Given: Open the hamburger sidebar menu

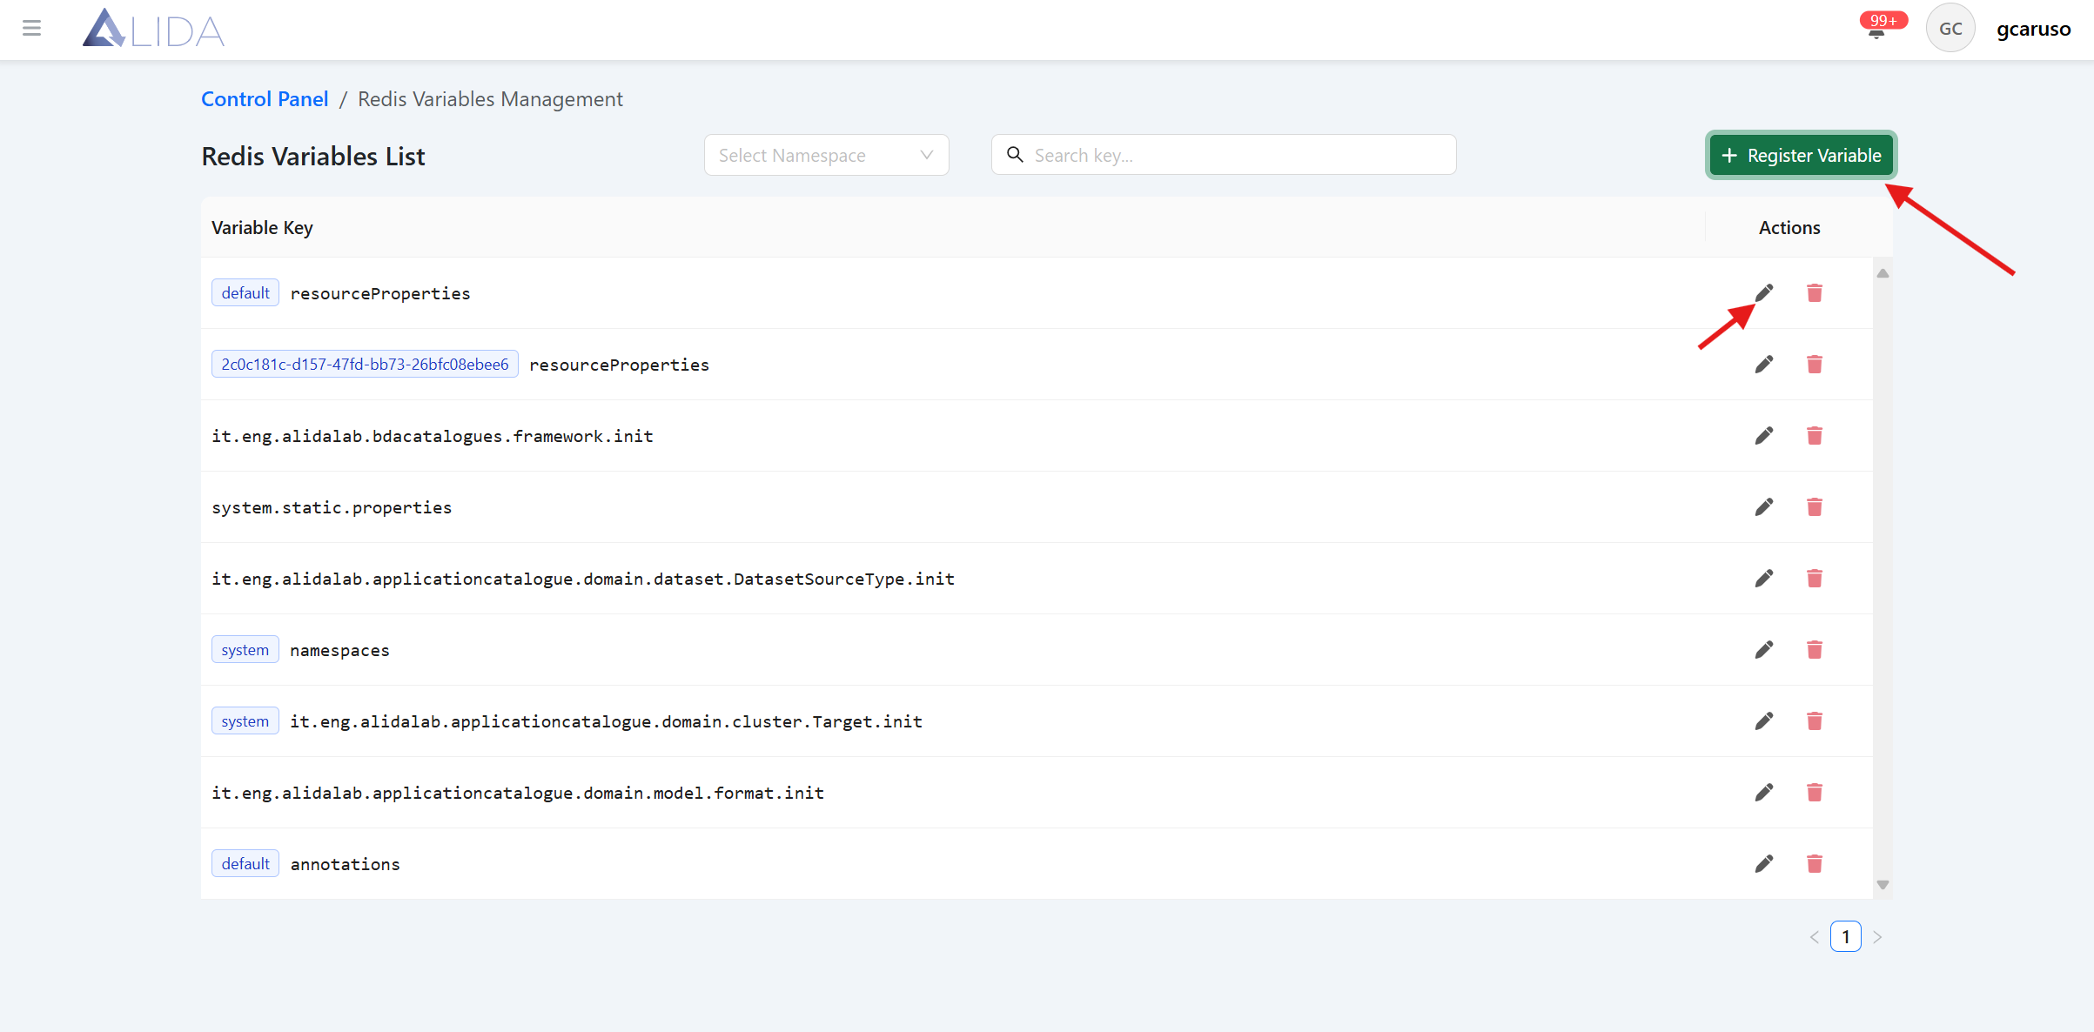Looking at the screenshot, I should tap(32, 29).
